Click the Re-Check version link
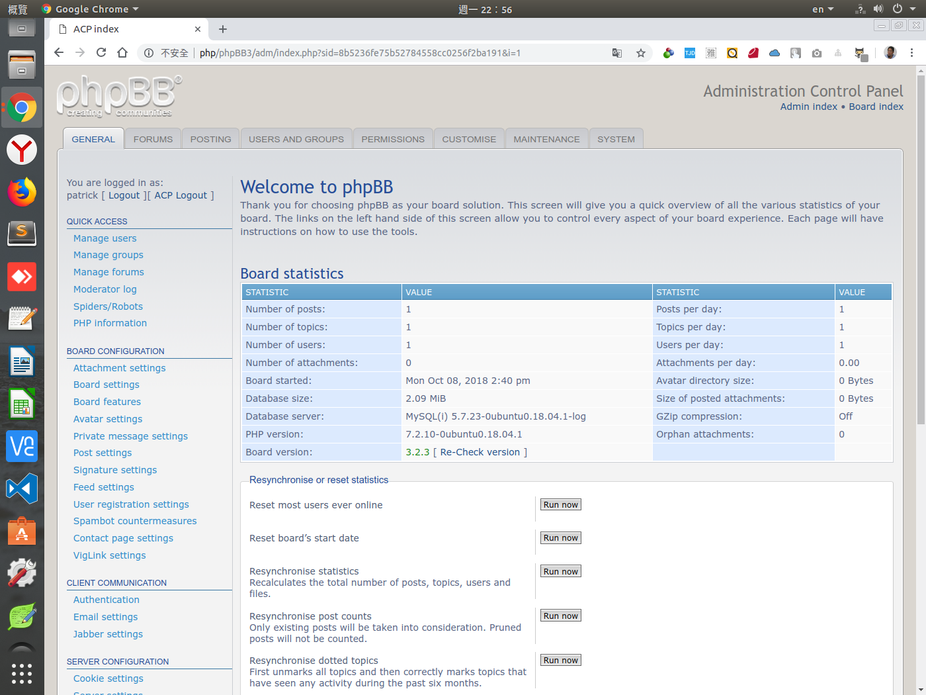This screenshot has width=926, height=695. pyautogui.click(x=480, y=452)
